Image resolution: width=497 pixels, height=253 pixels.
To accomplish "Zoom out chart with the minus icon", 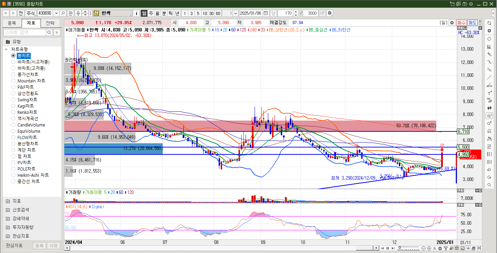I will tap(423, 248).
